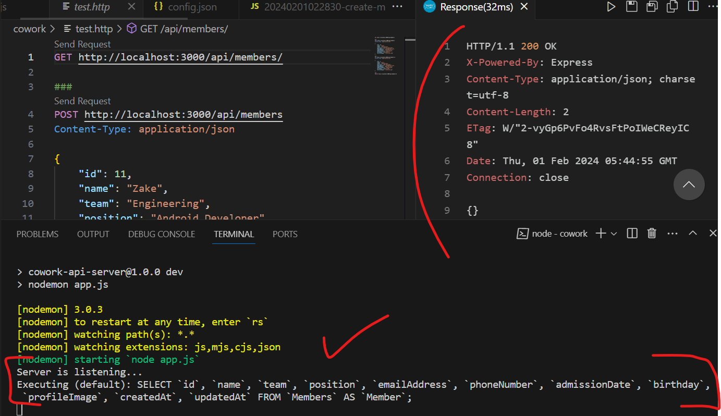Click the save response body icon
Screen dimensions: 721x416
click(652, 7)
